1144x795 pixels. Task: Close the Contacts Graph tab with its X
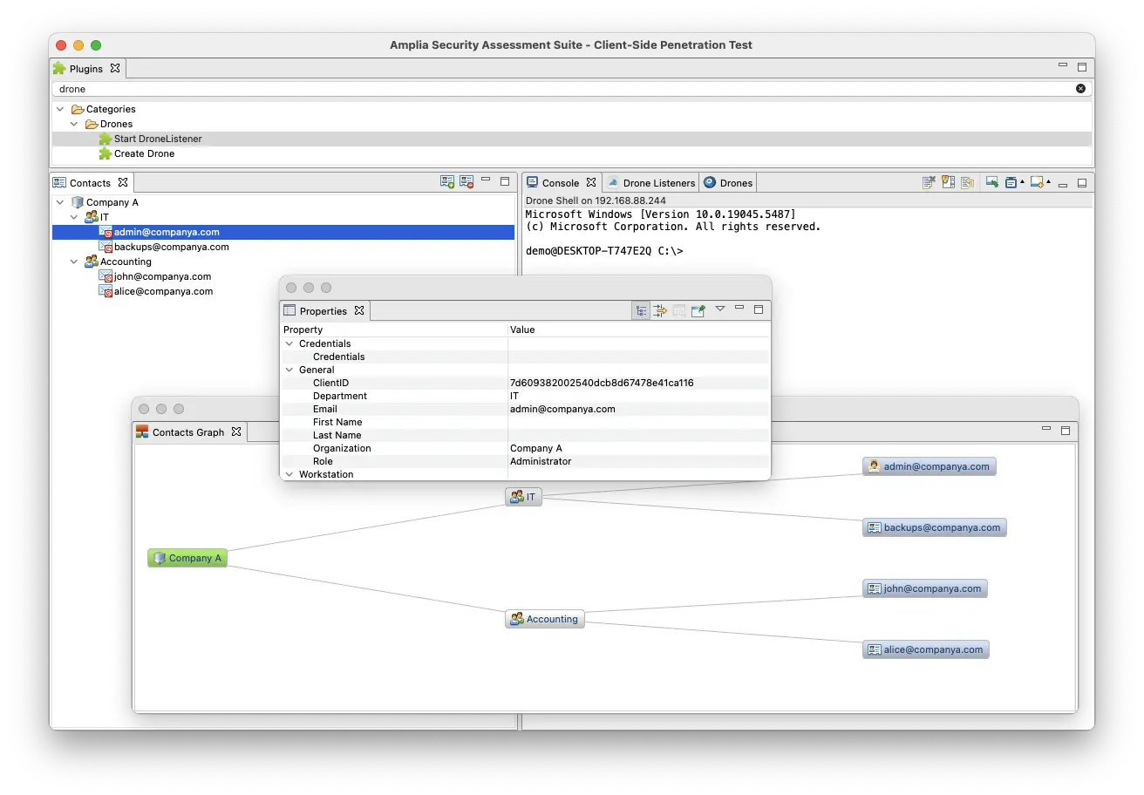click(235, 431)
